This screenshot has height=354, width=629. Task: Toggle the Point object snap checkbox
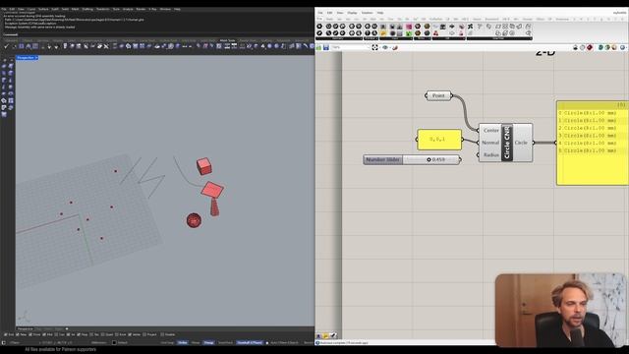(x=30, y=334)
